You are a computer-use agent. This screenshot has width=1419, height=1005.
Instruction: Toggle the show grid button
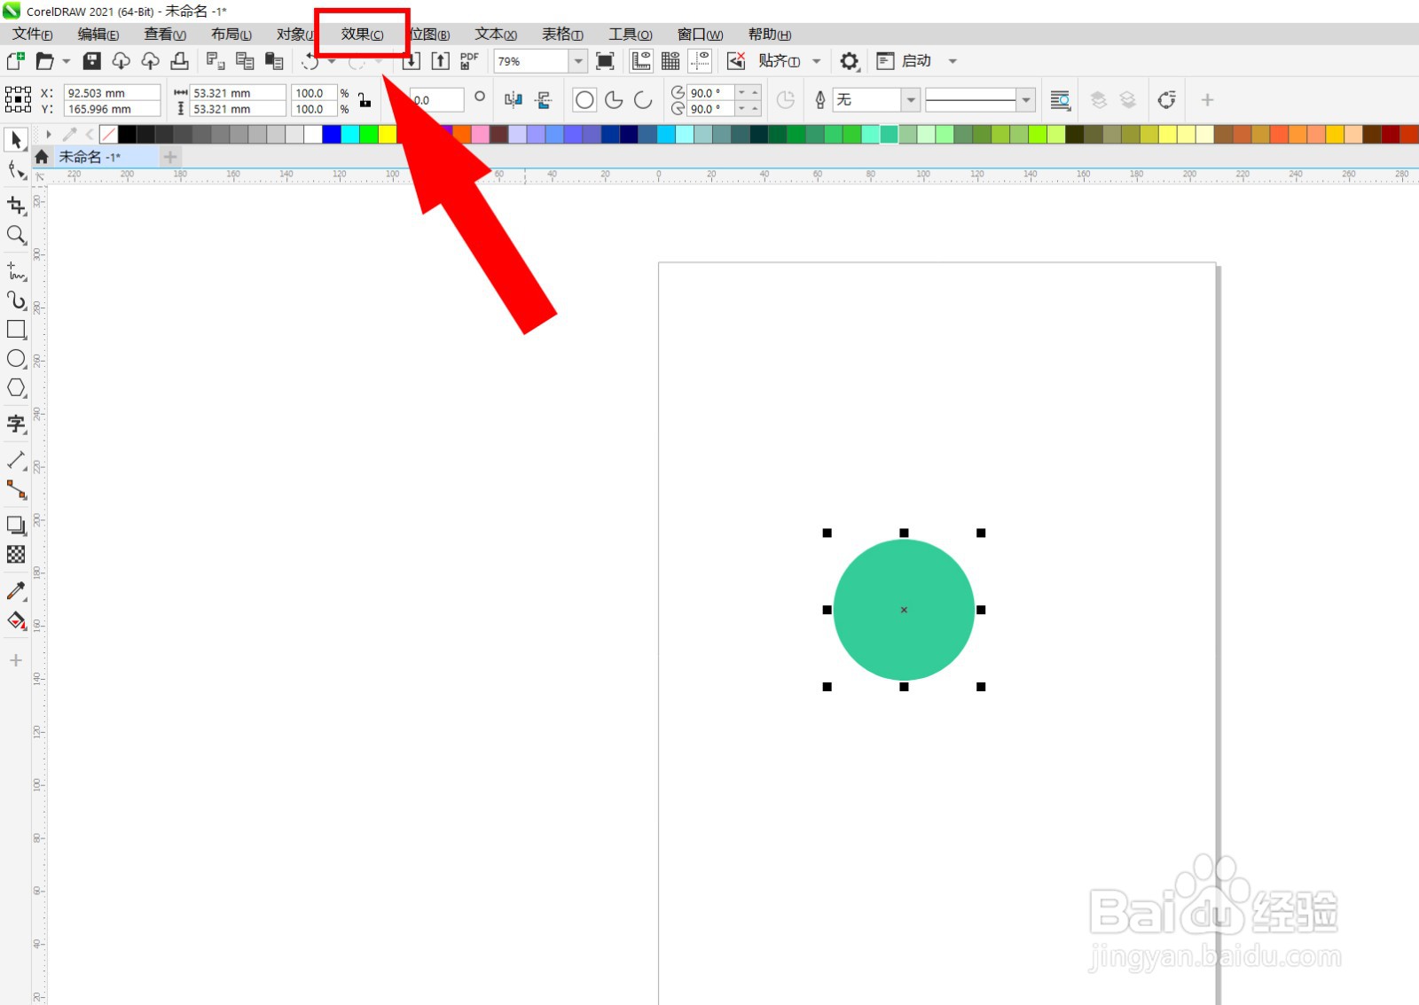[x=670, y=61]
